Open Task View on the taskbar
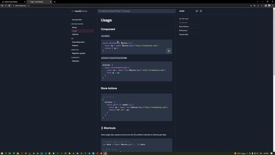The width and height of the screenshot is (275, 155). [x=9, y=153]
